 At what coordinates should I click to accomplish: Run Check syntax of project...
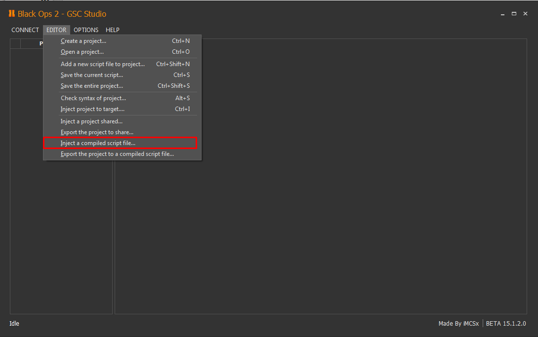pos(123,98)
